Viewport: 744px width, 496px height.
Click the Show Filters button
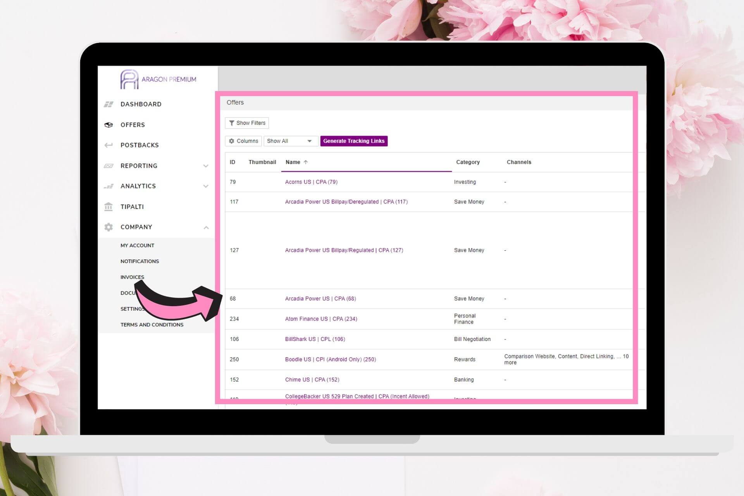(x=247, y=123)
